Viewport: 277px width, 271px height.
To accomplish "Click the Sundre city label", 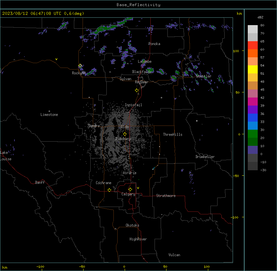I will tap(94, 126).
